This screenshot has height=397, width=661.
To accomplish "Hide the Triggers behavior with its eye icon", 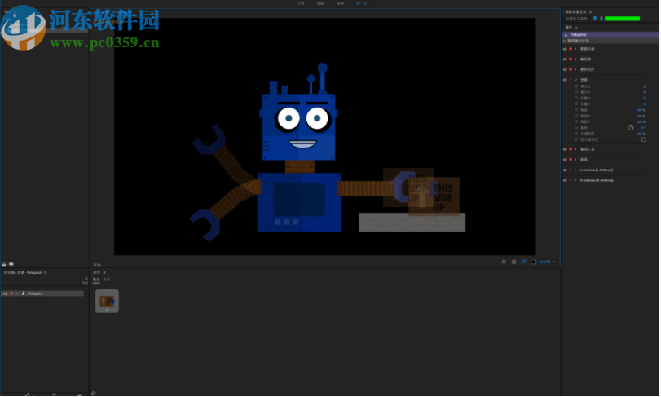I will click(565, 59).
